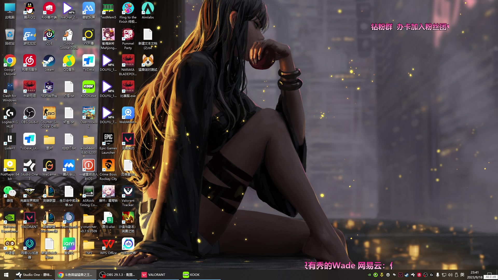The width and height of the screenshot is (498, 280).
Task: Switch to OBS 29.1.3 in the taskbar
Action: [x=117, y=275]
